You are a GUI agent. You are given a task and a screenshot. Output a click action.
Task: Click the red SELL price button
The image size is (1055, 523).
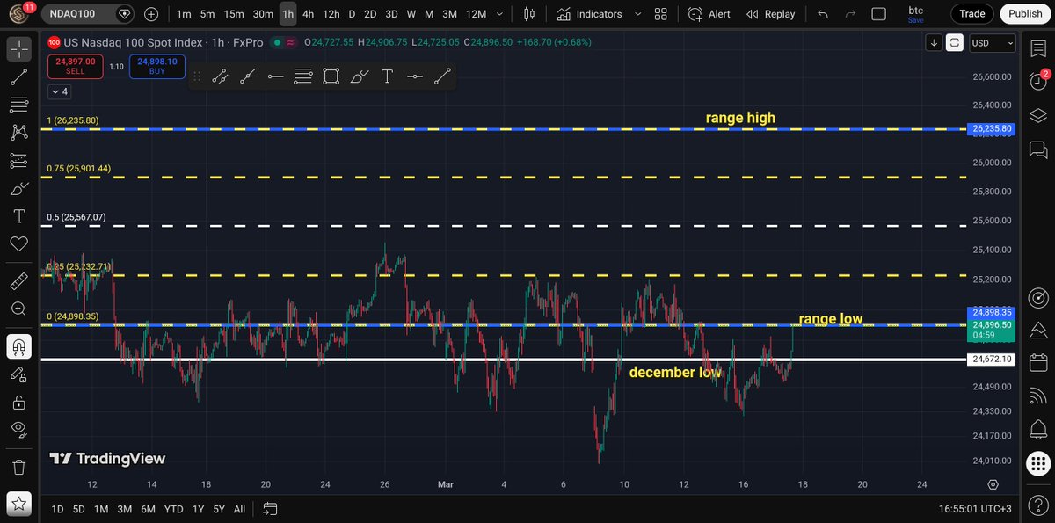point(76,67)
